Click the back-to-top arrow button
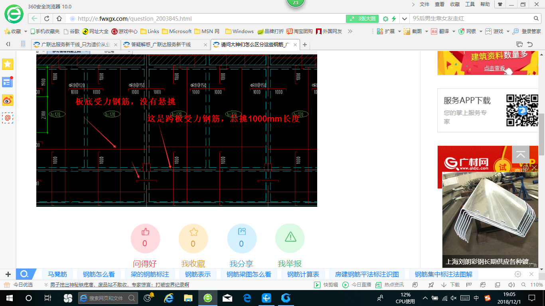Screen dimensions: 545x306 click(521, 155)
